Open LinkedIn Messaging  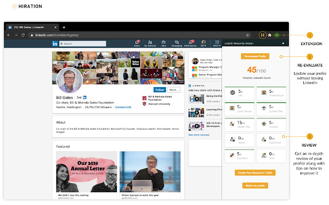pyautogui.click(x=177, y=43)
